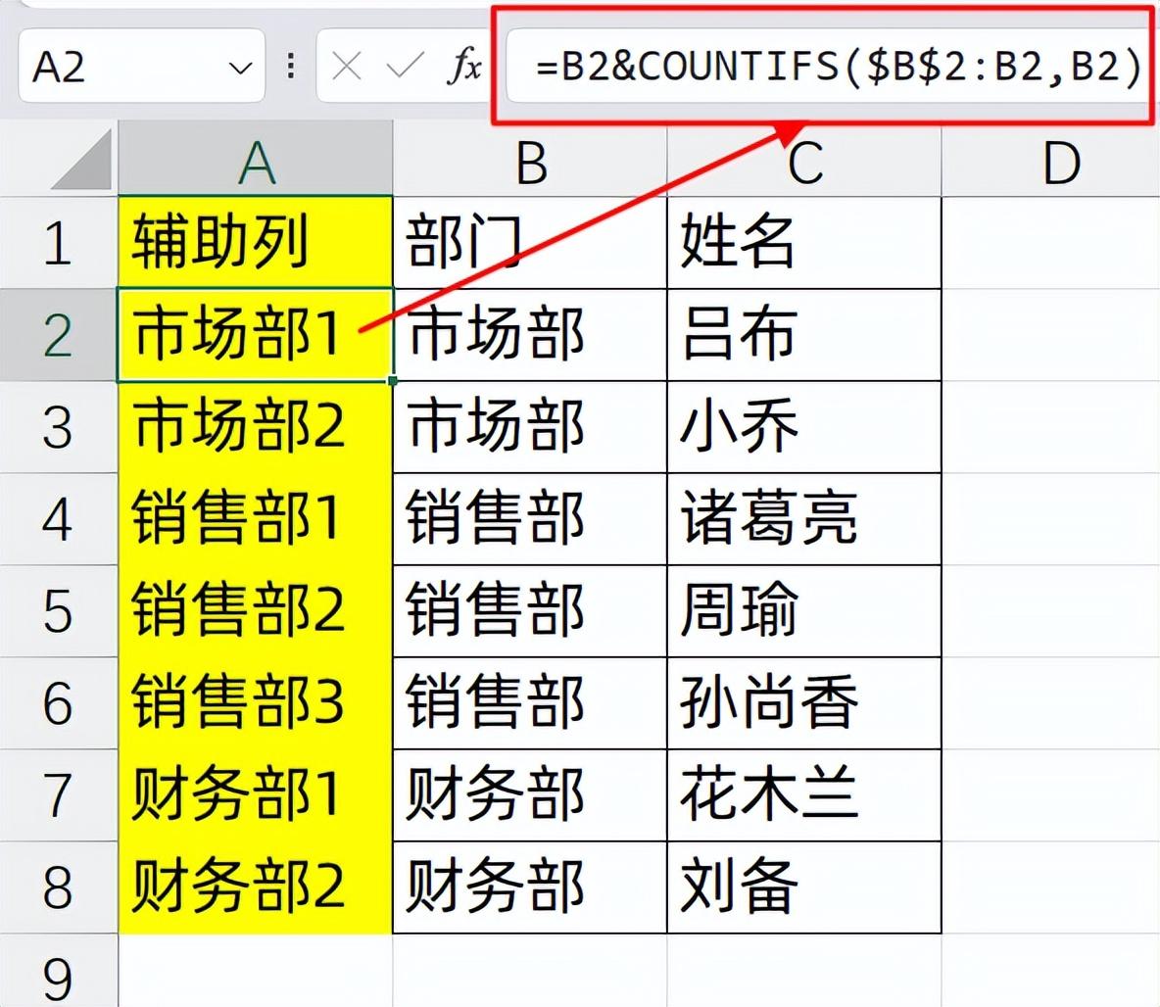Select the name cell 周瑜

pos(804,611)
